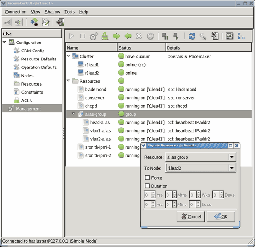Screen dimensions: 256x248
Task: Click the switch mode toolbar icon
Action: (34, 22)
